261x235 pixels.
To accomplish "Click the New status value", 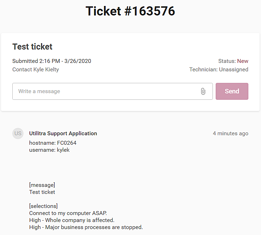I will point(243,61).
